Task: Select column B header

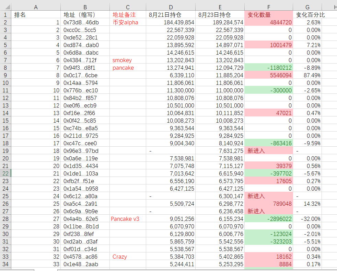Action: (x=85, y=7)
